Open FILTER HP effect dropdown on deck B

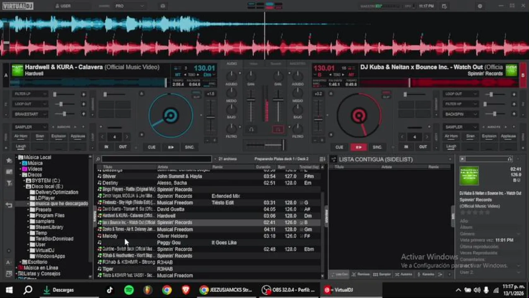460,104
